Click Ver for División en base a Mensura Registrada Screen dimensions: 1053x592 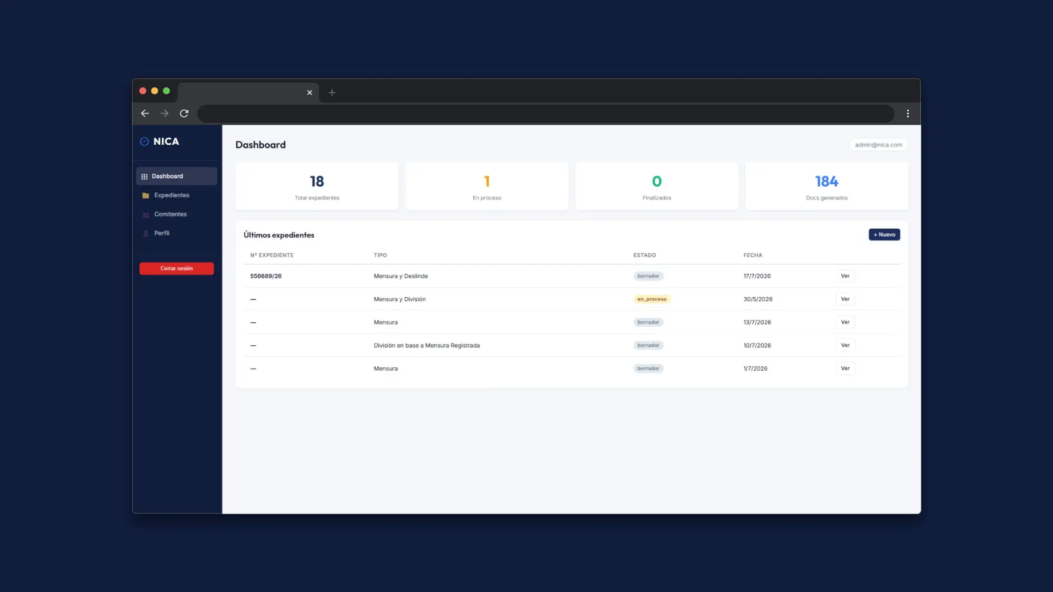845,345
